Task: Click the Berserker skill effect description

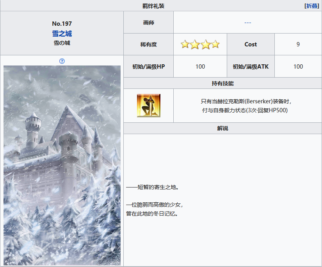Action: (247, 106)
